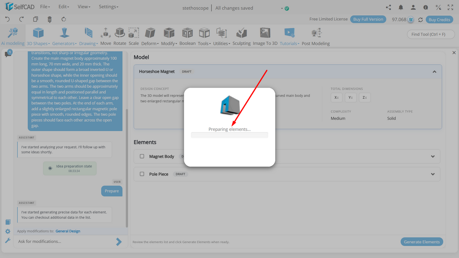
Task: Open the Ai modeling tool
Action: coord(13,36)
